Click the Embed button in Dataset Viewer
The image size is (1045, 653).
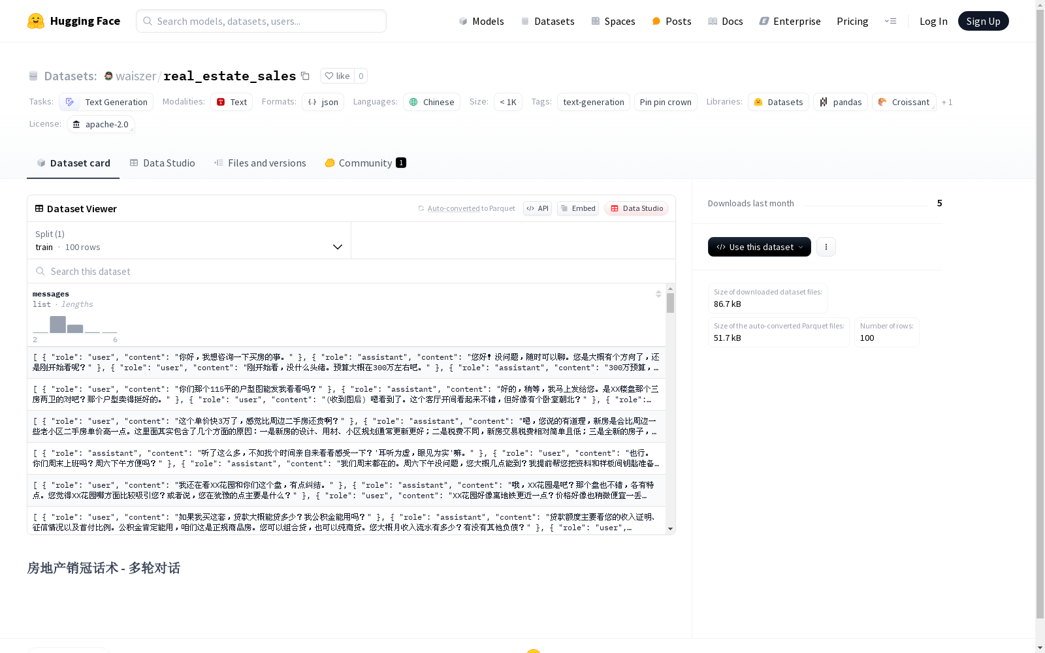(x=578, y=208)
